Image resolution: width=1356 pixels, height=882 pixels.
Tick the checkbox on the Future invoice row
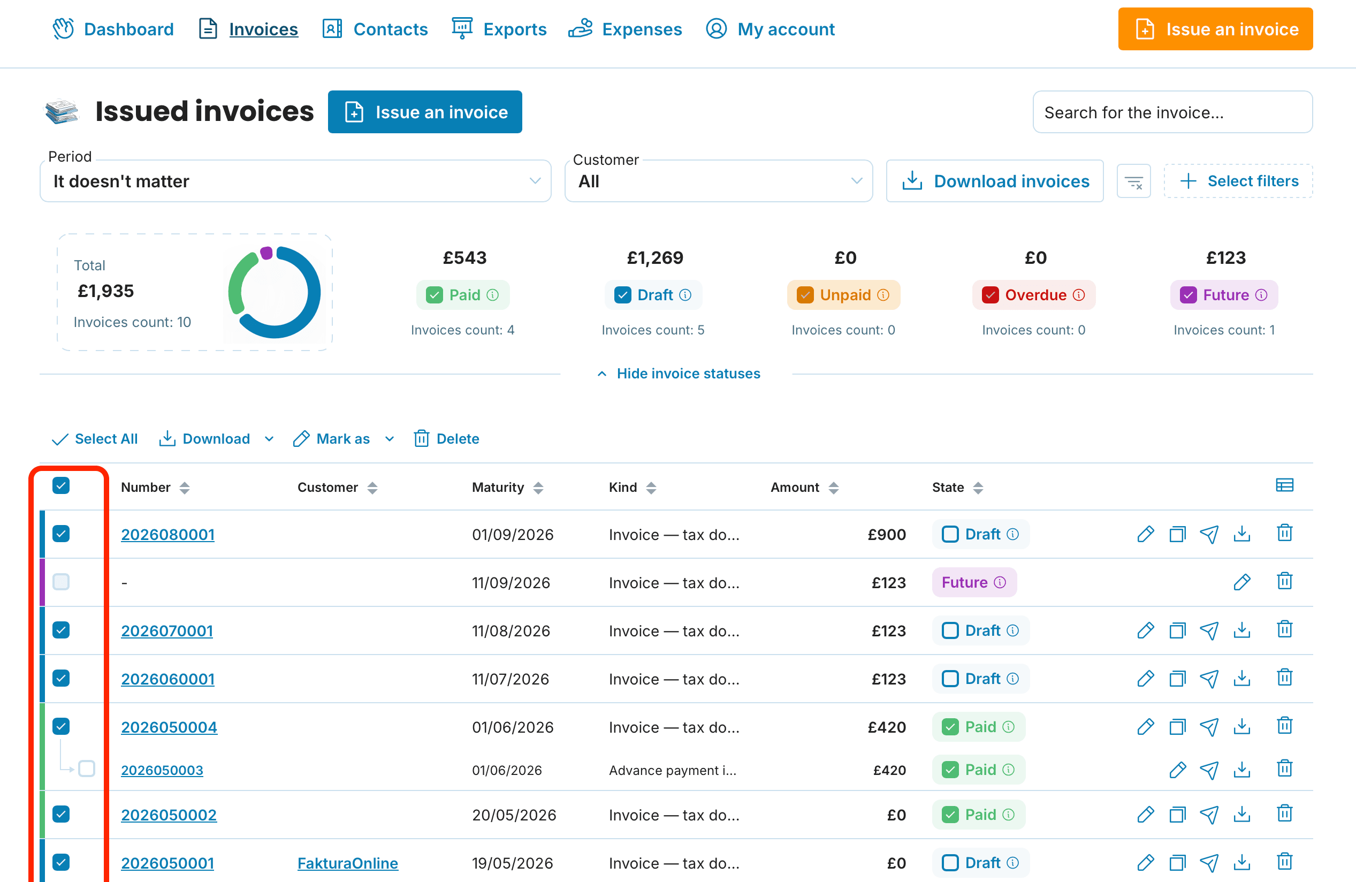61,582
